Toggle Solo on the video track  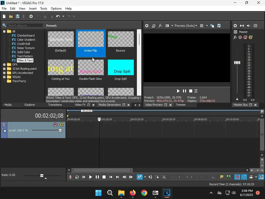pos(62,125)
